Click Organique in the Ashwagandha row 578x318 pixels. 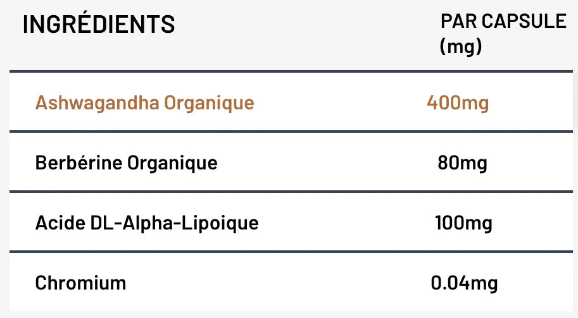209,103
